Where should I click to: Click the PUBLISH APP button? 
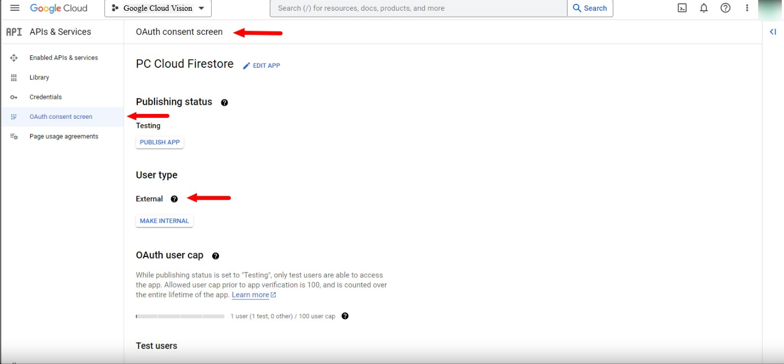coord(160,142)
